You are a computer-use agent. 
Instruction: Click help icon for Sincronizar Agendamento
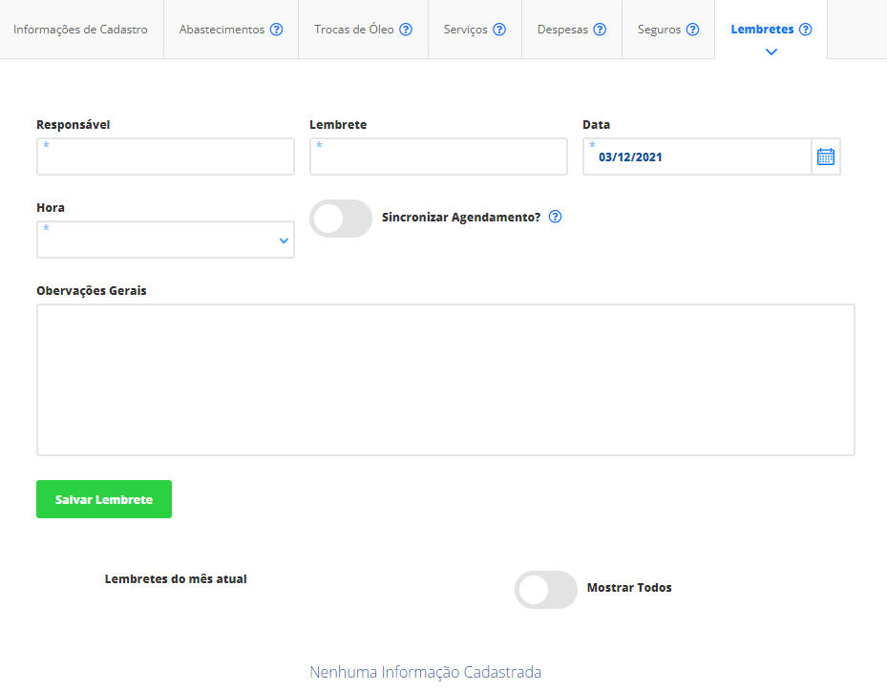(556, 217)
